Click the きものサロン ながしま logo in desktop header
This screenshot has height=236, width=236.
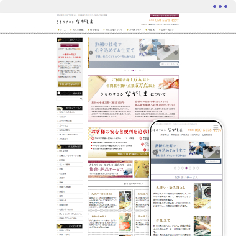(x=75, y=22)
